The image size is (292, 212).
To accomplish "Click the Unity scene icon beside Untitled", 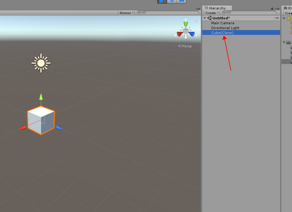I will [209, 18].
